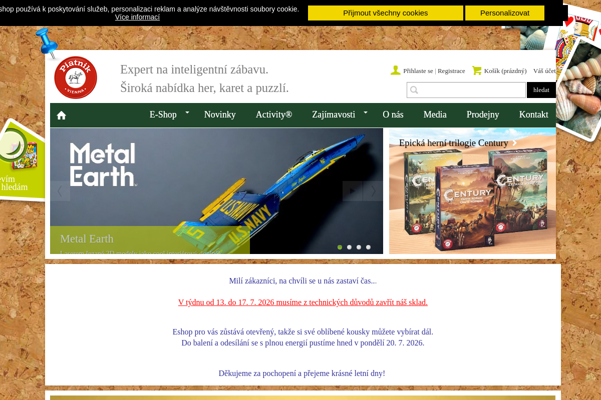Open the E-Shop menu
This screenshot has height=400, width=601.
point(163,114)
